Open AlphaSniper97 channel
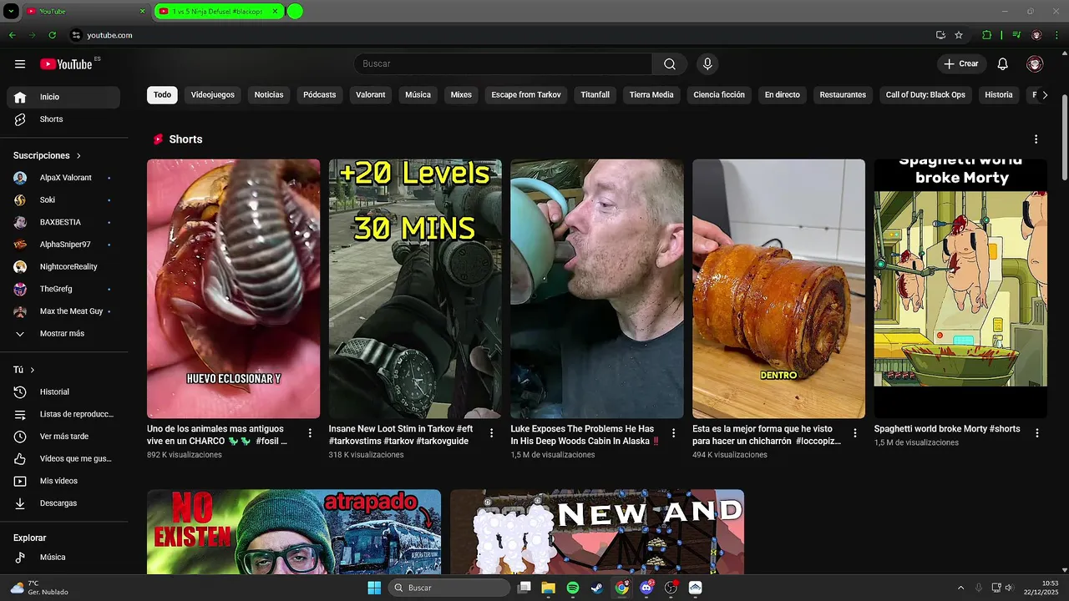 click(x=63, y=245)
